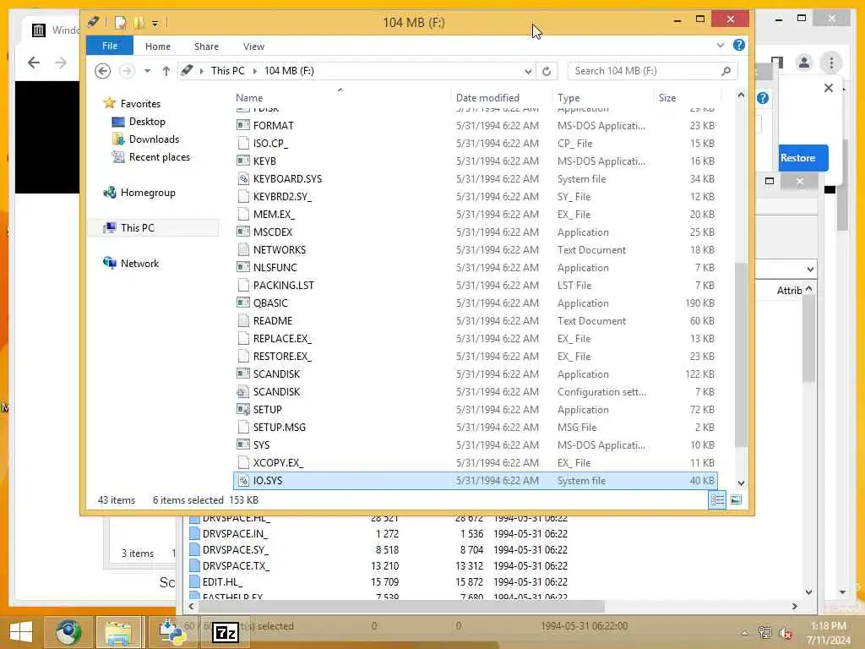Open the View ribbon tab
Screen dimensions: 865x649
[253, 46]
